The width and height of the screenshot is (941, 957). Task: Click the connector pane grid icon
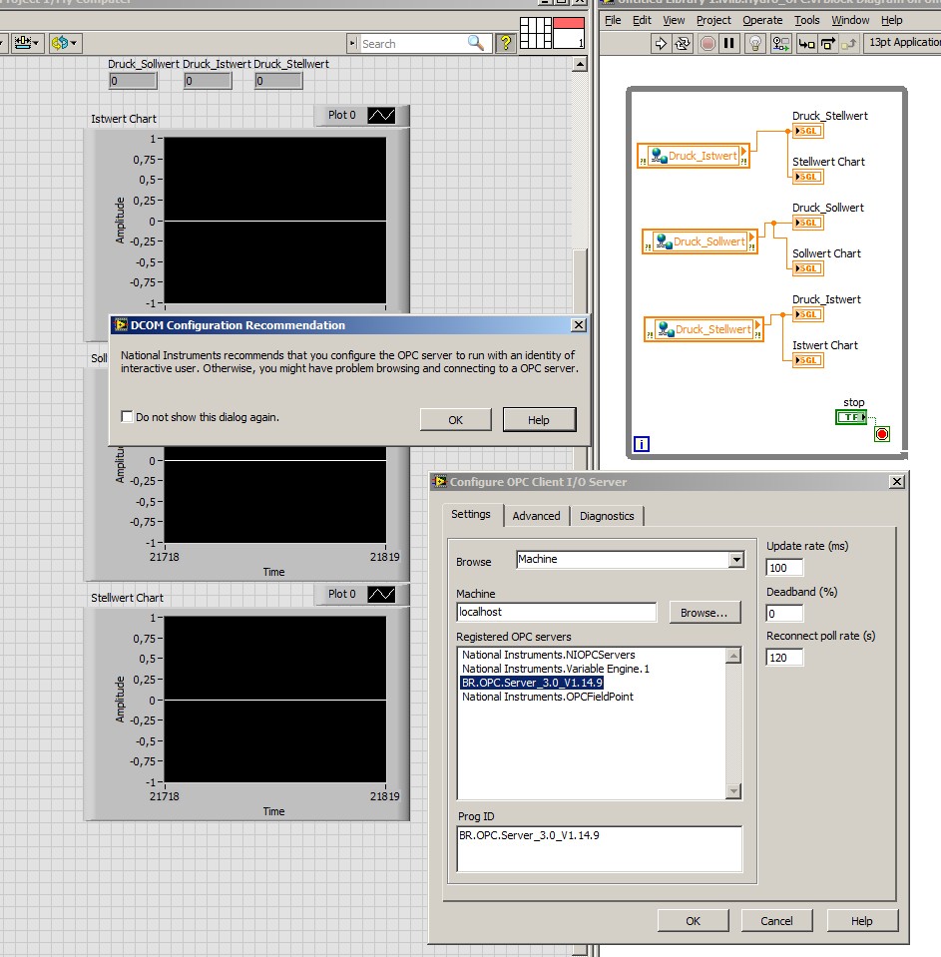(536, 32)
